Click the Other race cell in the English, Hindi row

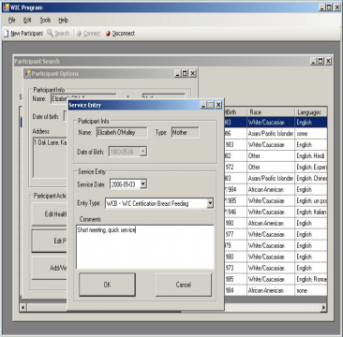pyautogui.click(x=271, y=156)
